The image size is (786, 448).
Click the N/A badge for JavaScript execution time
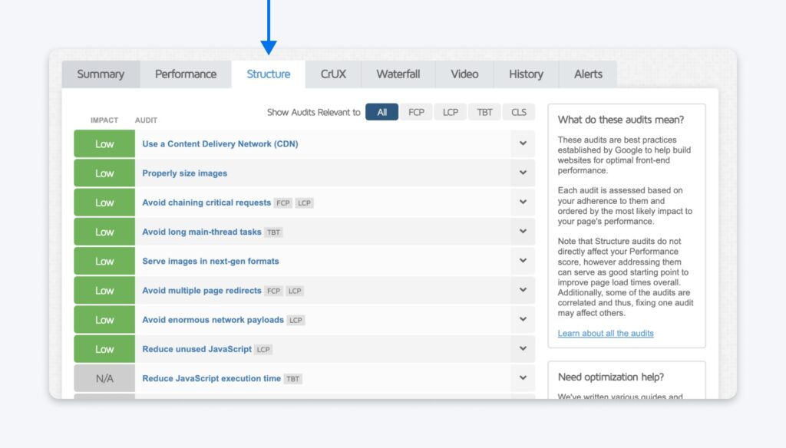(x=104, y=377)
